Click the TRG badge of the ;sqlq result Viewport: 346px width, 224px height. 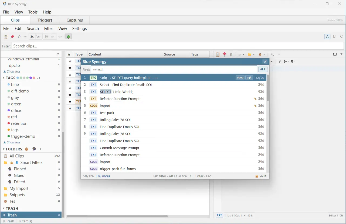tap(93, 78)
